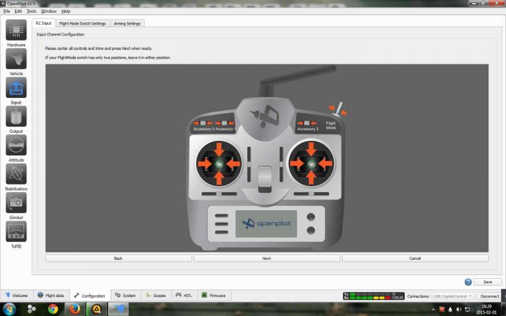Open the Connections USB CopterControl dropdown

click(x=453, y=296)
